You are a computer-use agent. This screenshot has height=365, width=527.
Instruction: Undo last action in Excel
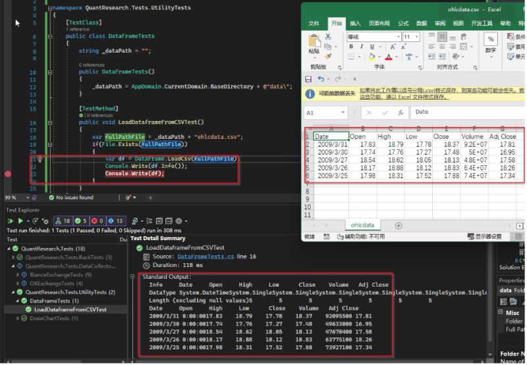click(x=321, y=79)
